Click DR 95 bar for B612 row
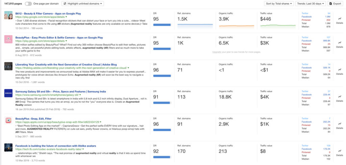This screenshot has height=165, width=346. tap(162, 25)
